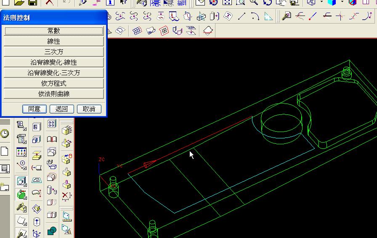The image size is (377, 238).
Task: Click the blank page icon in sidebar
Action: (x=4, y=151)
